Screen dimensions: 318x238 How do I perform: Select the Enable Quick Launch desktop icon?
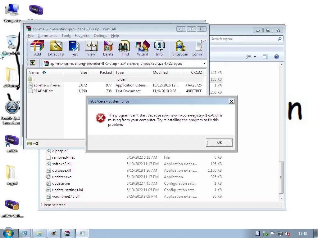click(11, 112)
